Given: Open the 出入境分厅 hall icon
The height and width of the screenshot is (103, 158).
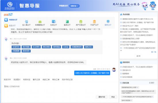Looking at the screenshot, I should pyautogui.click(x=26, y=21).
